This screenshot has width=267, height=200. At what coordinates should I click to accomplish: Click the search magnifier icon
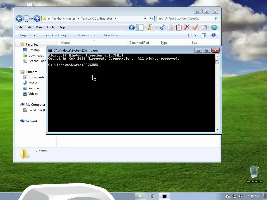216,18
